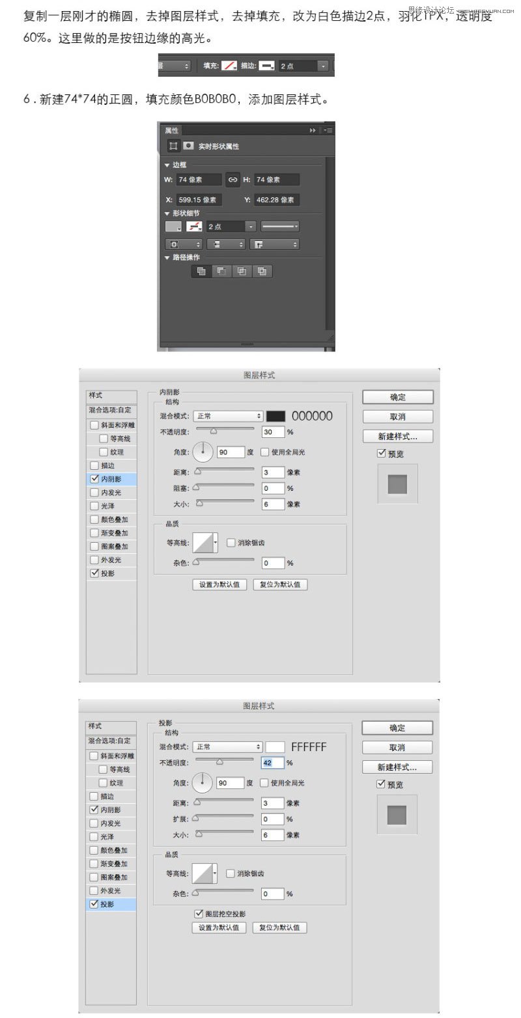Click the opacity field showing 42
The image size is (521, 1018).
[x=272, y=762]
